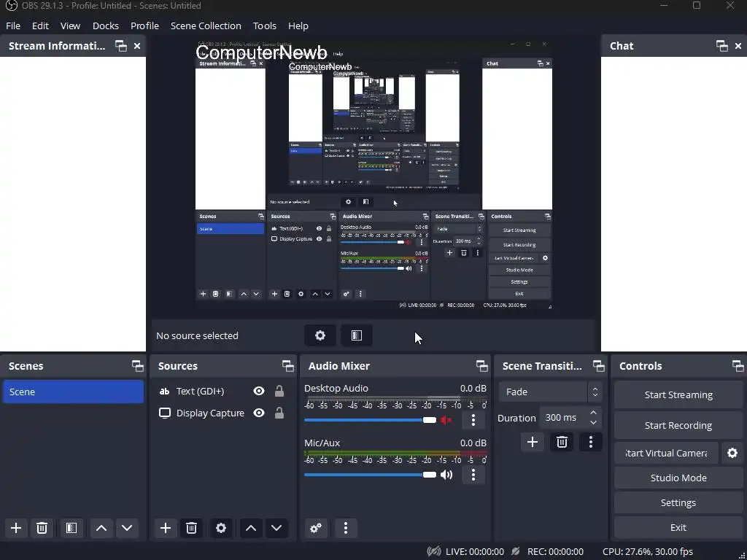Hide the Text (GDI+) source
The height and width of the screenshot is (560, 747).
259,391
